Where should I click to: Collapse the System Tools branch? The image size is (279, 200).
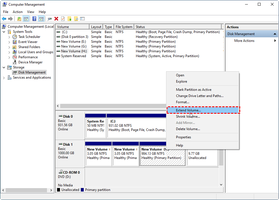click(4, 31)
